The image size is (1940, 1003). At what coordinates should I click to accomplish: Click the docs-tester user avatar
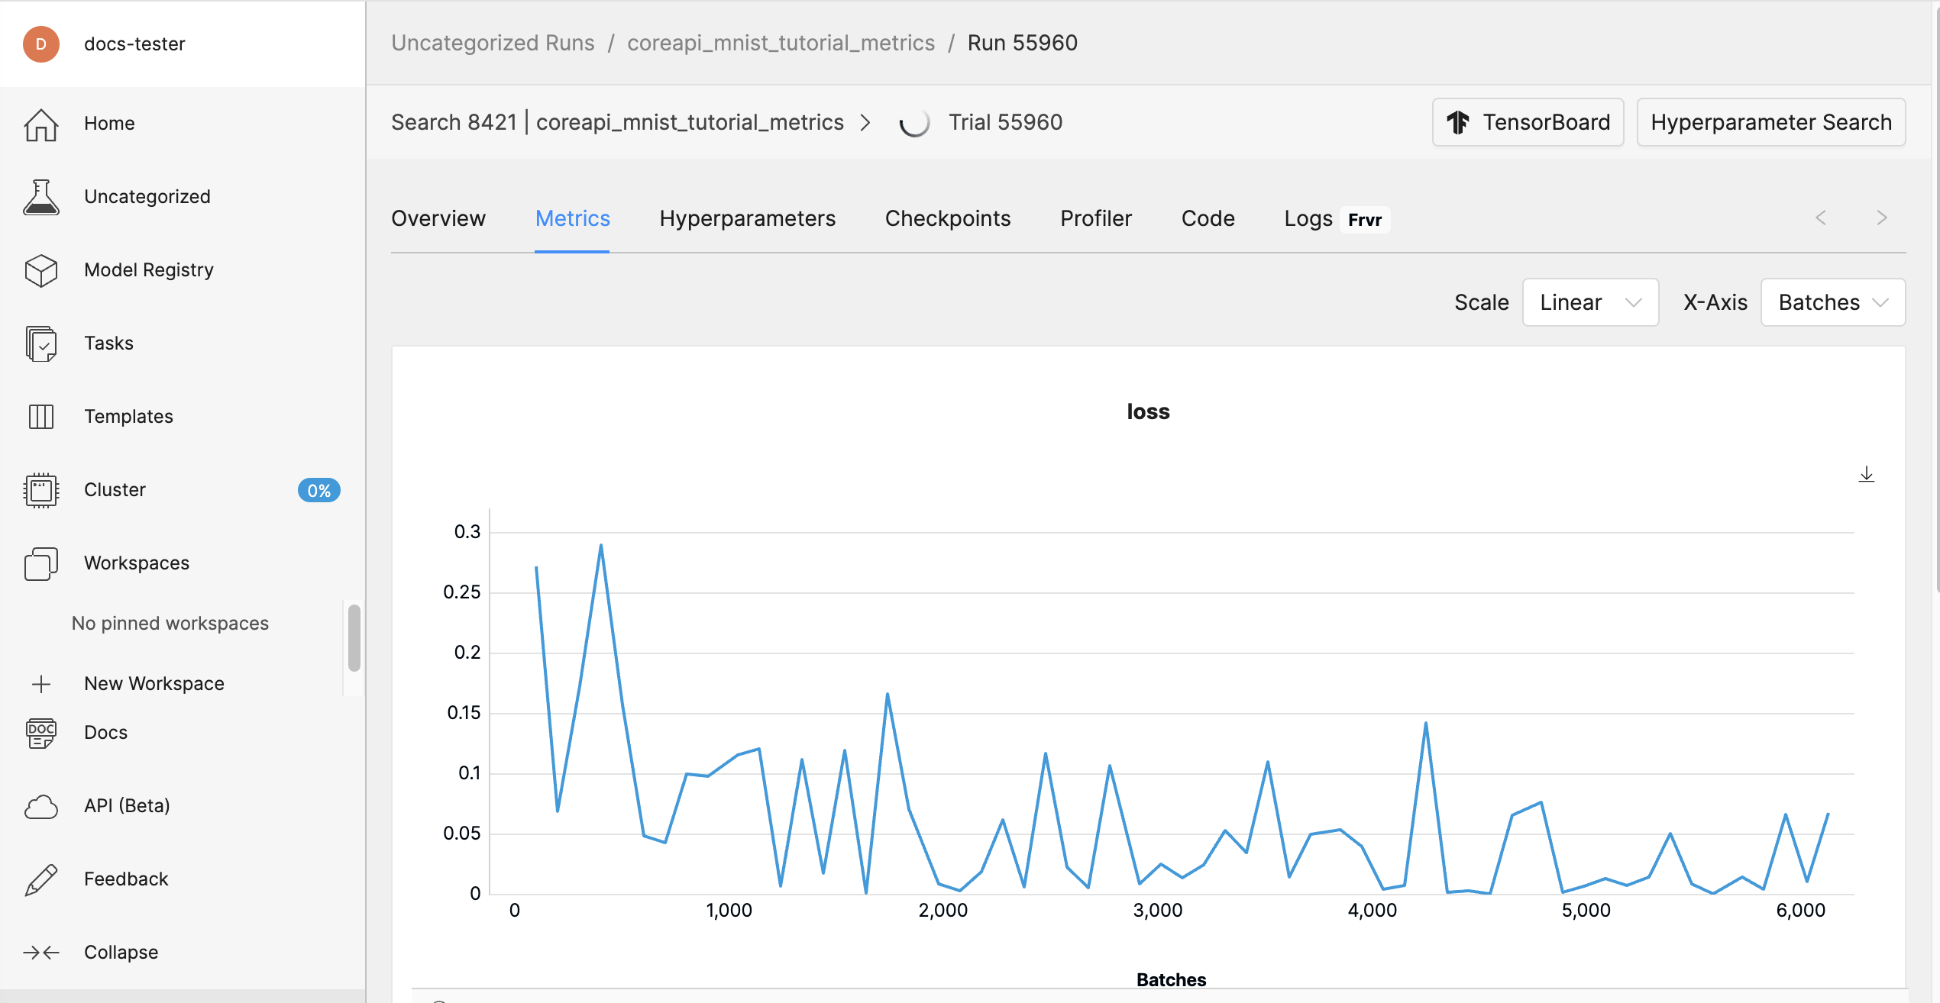(41, 44)
